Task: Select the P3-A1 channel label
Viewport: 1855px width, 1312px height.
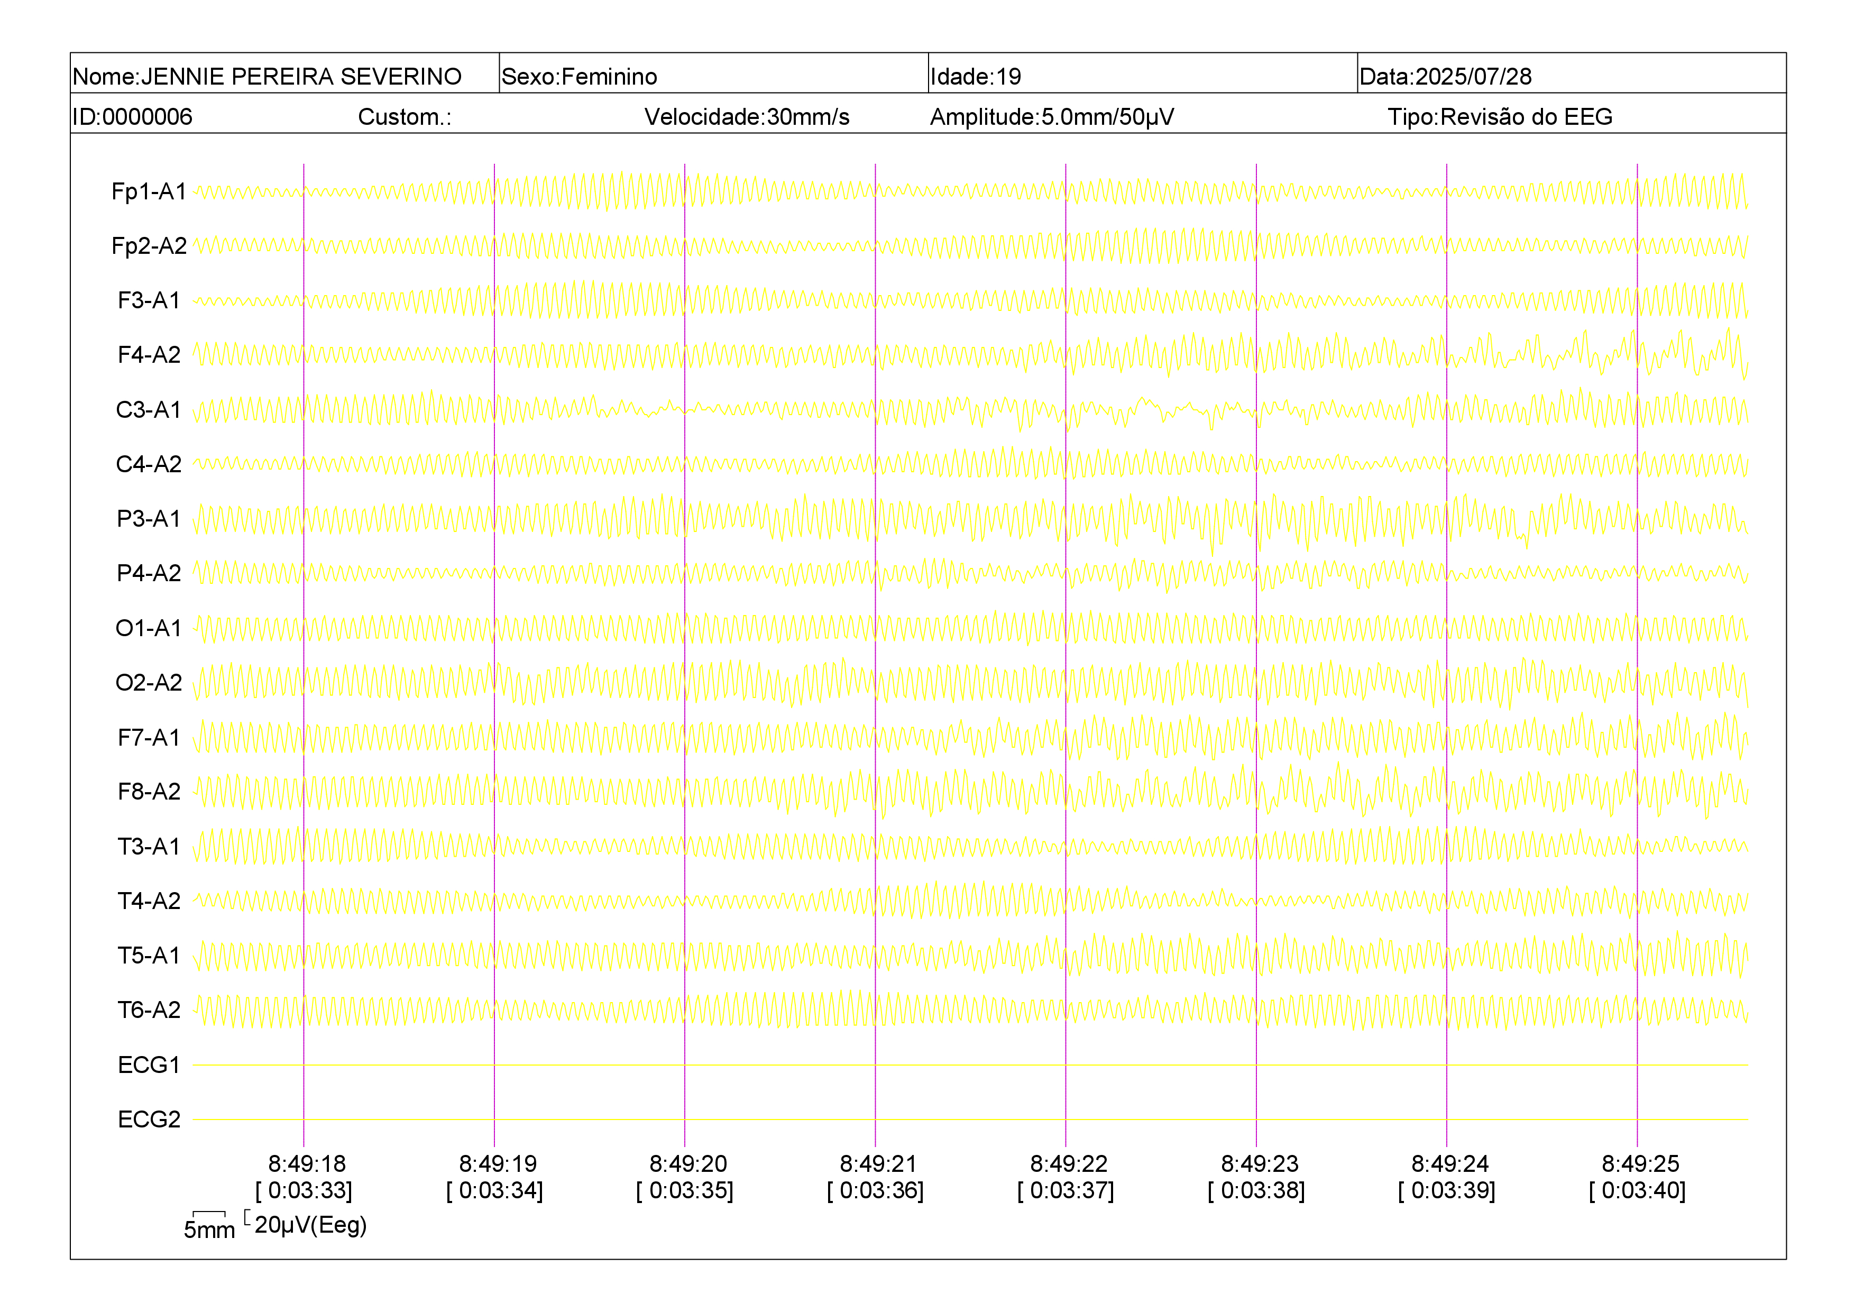Action: coord(150,519)
